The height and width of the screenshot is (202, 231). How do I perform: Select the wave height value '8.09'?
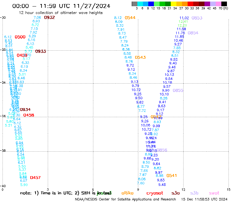(119, 22)
